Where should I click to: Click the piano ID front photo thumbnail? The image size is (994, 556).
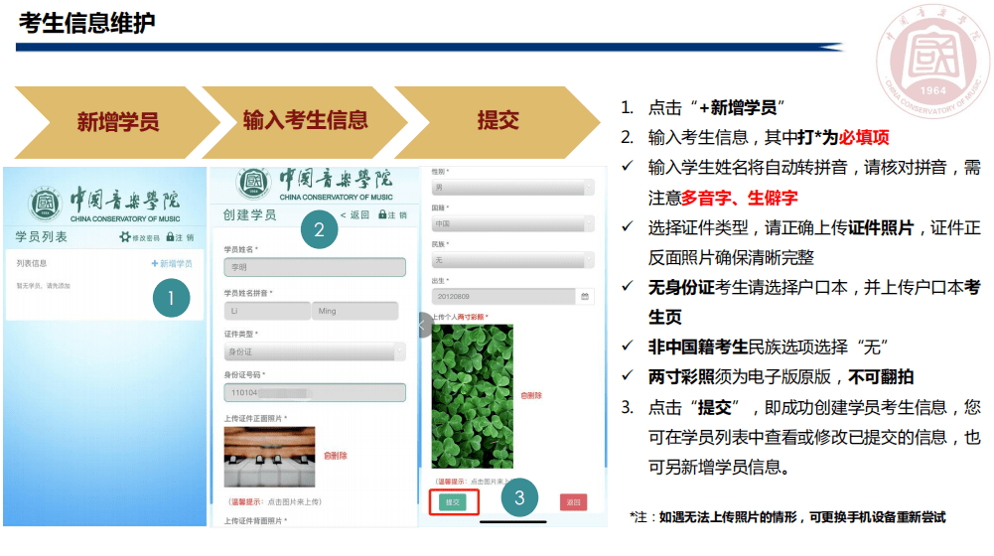(269, 457)
